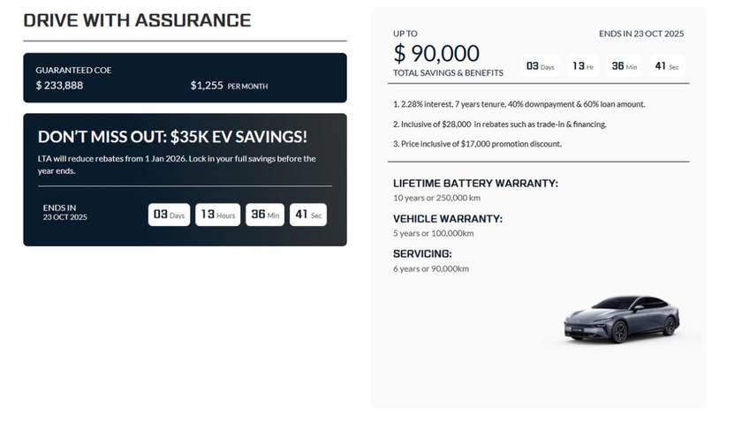Click the Servicing heading
Image resolution: width=742 pixels, height=422 pixels.
pos(422,253)
